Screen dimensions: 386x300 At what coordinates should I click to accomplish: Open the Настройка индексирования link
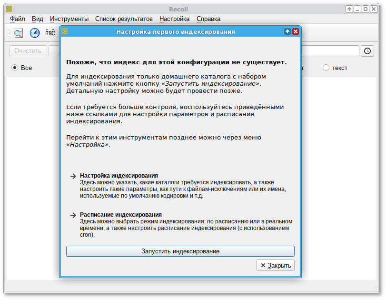tap(119, 176)
